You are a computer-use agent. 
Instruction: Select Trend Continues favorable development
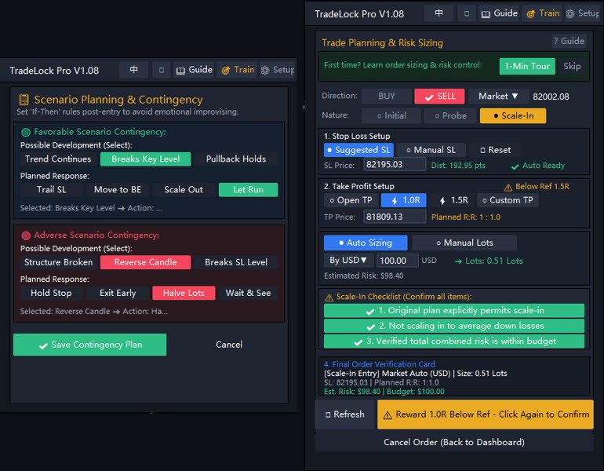pos(58,159)
